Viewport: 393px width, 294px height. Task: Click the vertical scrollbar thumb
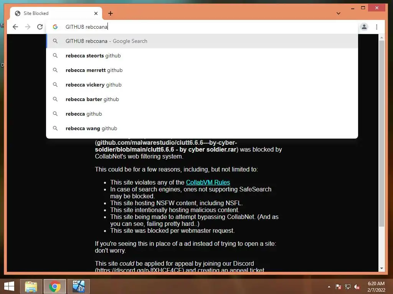381,134
